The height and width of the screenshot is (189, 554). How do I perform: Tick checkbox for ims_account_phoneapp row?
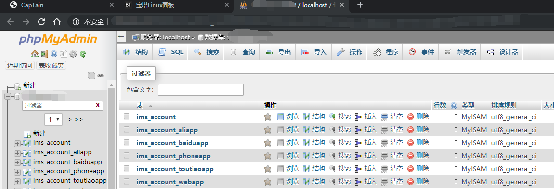[x=127, y=155]
